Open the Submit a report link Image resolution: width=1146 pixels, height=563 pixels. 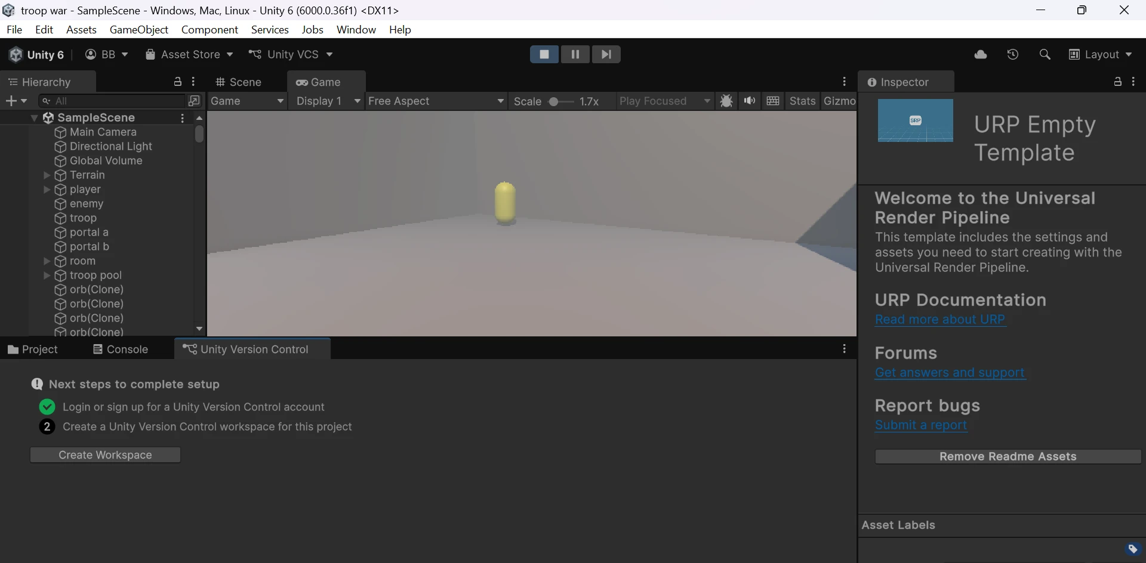pos(921,425)
